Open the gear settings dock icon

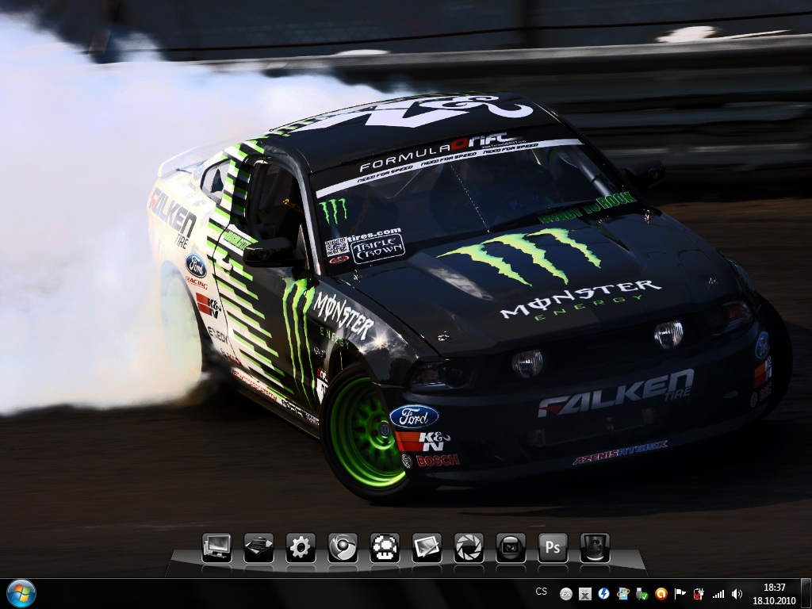click(x=301, y=548)
